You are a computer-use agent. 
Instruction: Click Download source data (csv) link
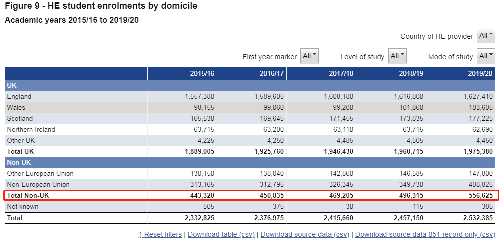pos(305,234)
